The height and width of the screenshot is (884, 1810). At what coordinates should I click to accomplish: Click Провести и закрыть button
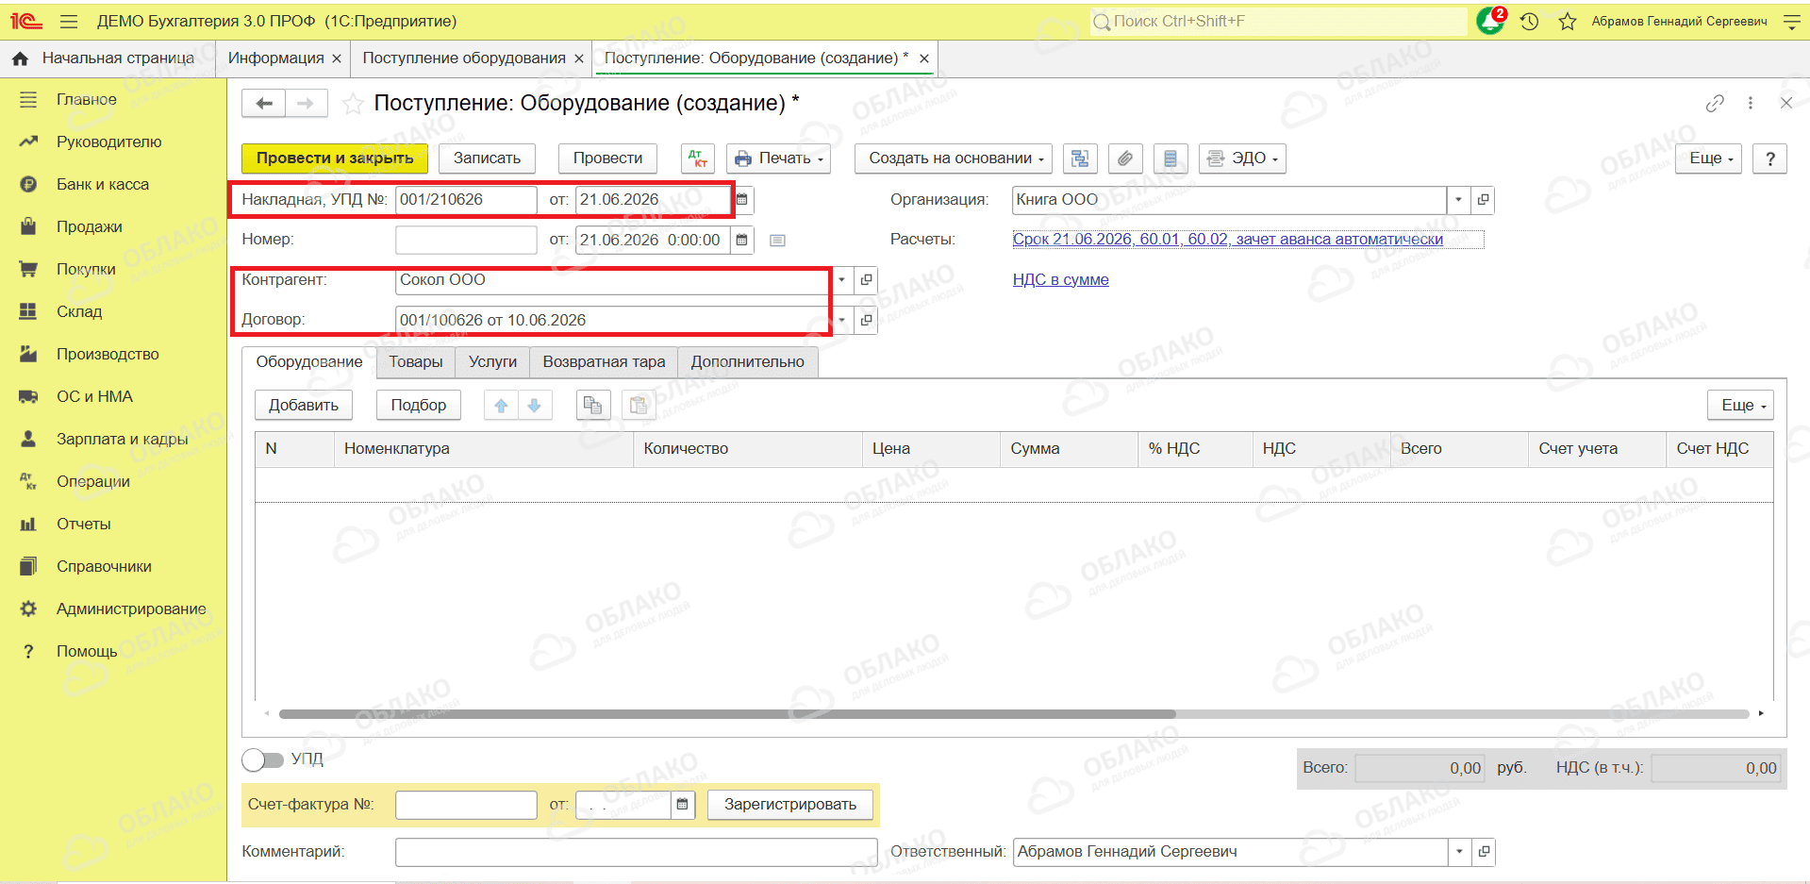(335, 158)
